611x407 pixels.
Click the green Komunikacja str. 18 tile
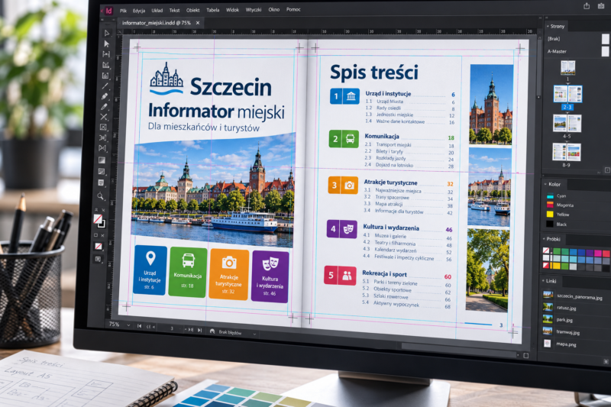[187, 272]
